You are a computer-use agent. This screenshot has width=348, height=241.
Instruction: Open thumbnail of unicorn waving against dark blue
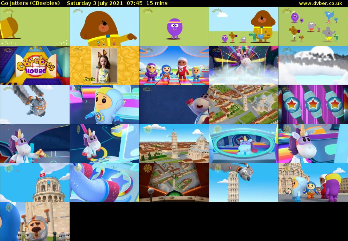174,104
